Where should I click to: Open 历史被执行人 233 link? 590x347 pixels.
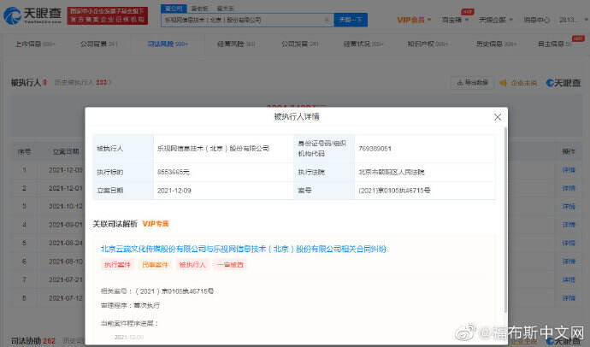(x=83, y=82)
